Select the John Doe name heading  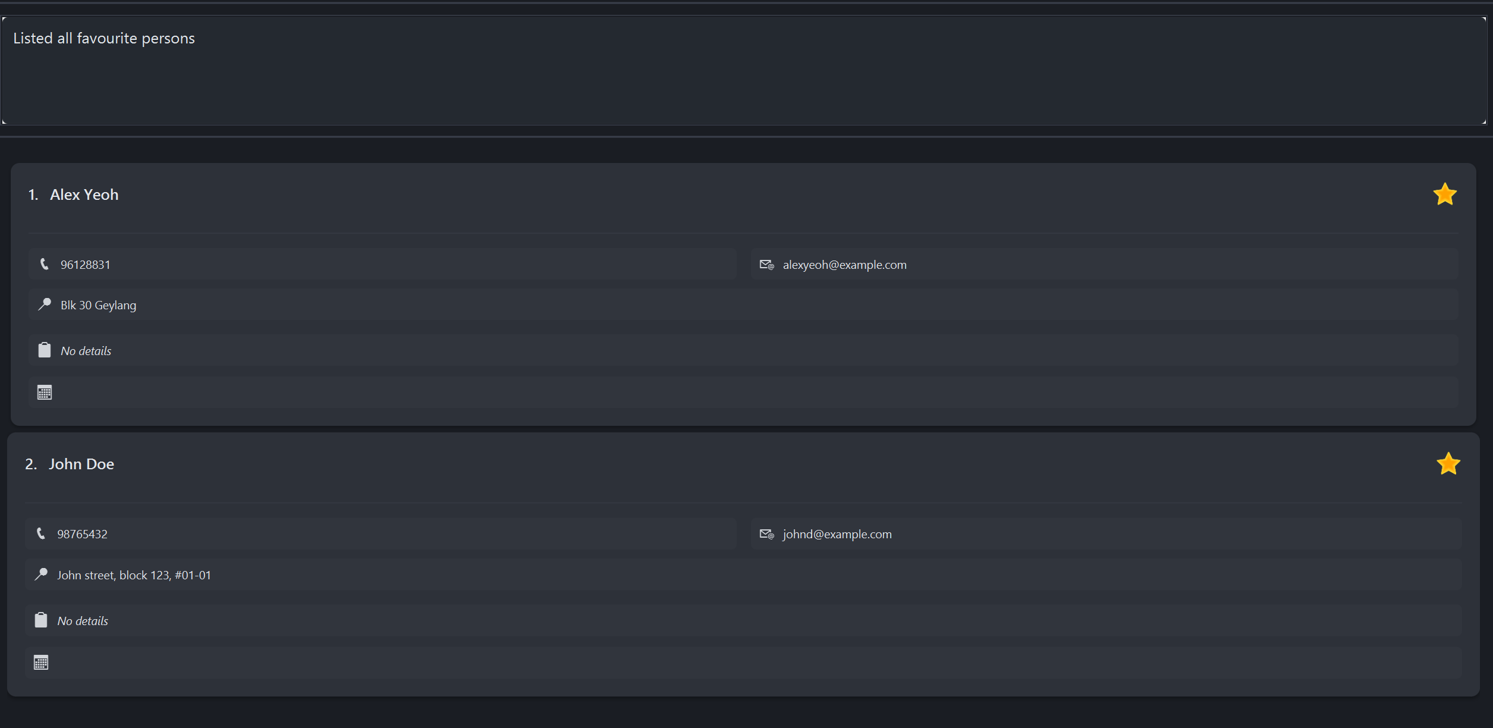point(81,464)
